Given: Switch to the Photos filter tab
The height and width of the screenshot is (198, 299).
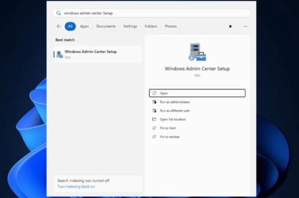Looking at the screenshot, I should tap(171, 26).
